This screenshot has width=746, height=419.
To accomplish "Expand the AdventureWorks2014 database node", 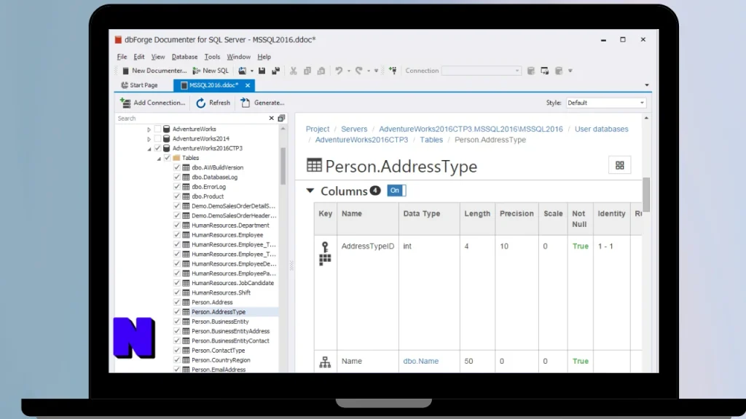I will coord(149,139).
